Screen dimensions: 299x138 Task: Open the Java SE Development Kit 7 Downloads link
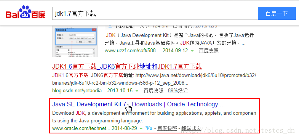point(138,104)
